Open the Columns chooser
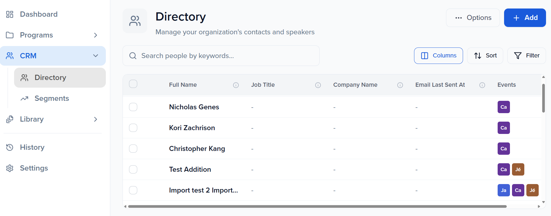The image size is (551, 216). pos(438,56)
